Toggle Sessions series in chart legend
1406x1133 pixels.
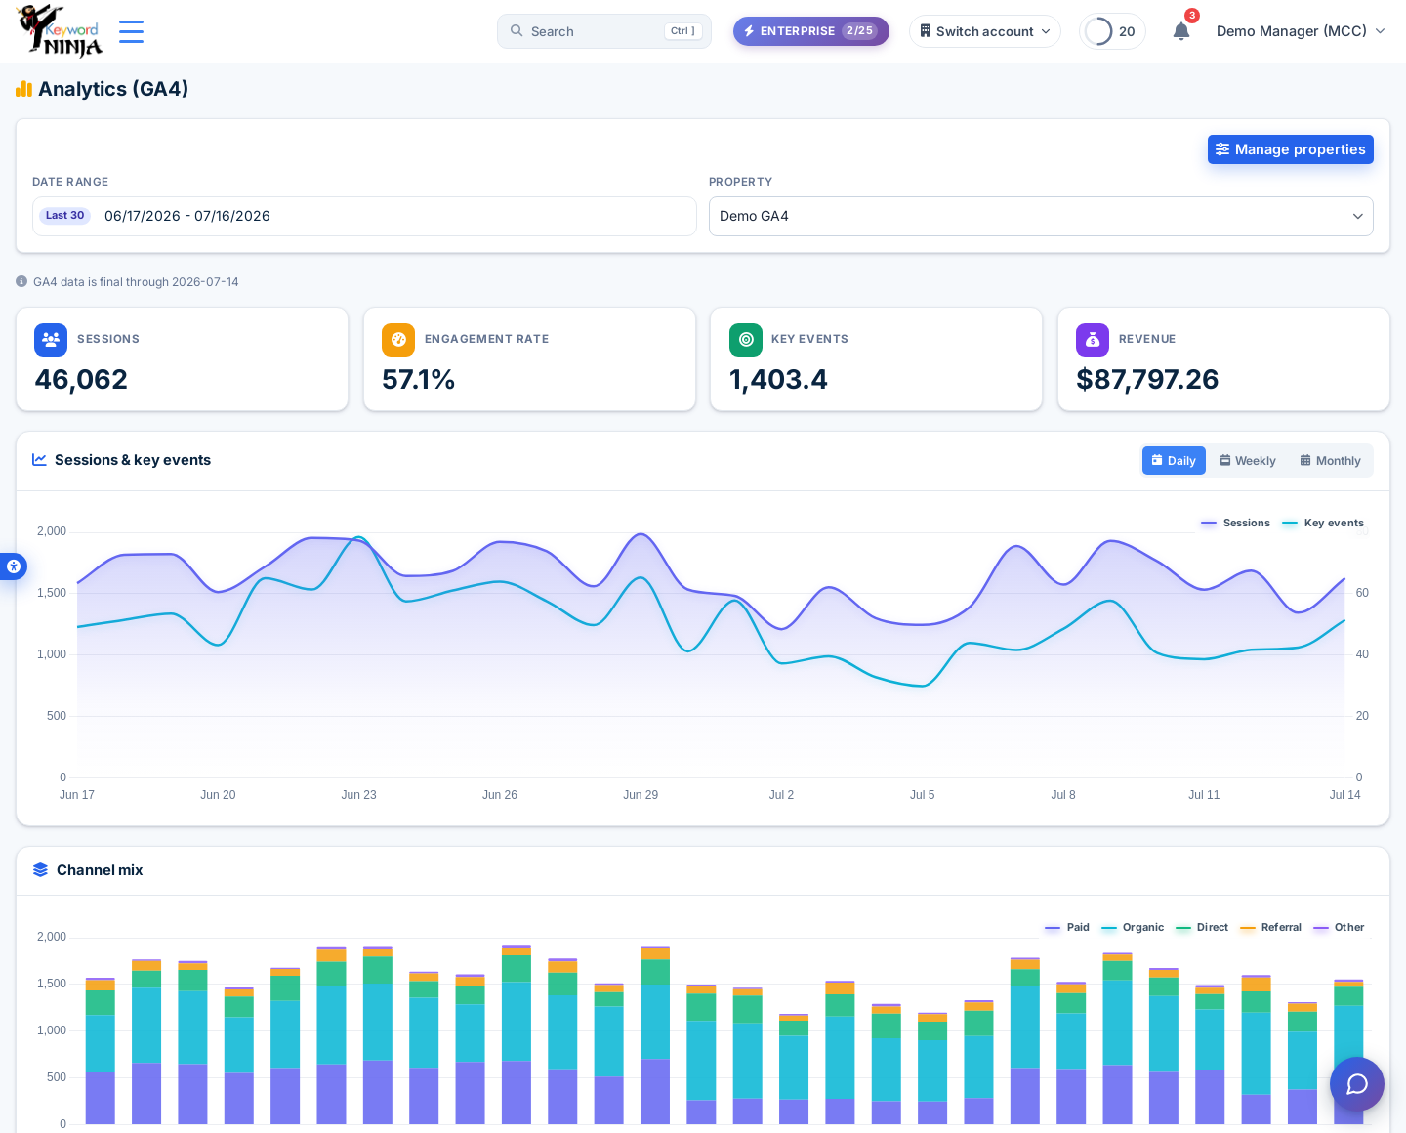click(x=1236, y=523)
